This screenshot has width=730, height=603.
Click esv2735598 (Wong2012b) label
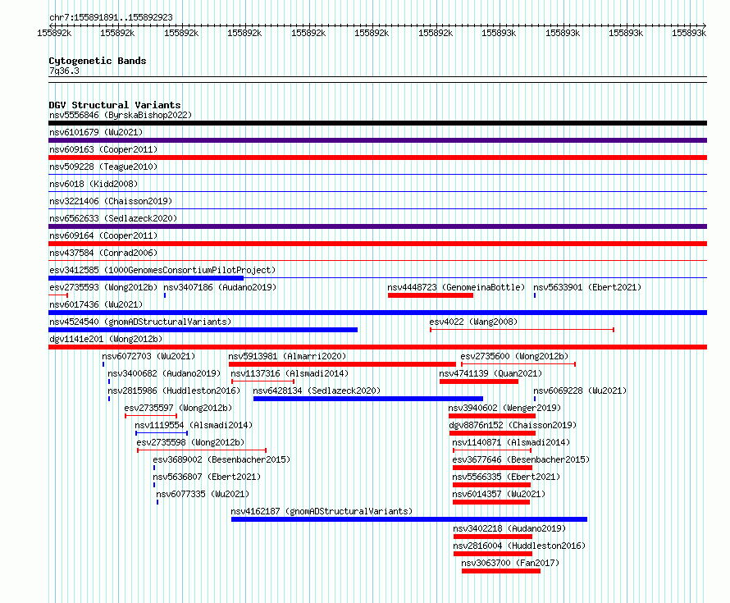pos(190,442)
